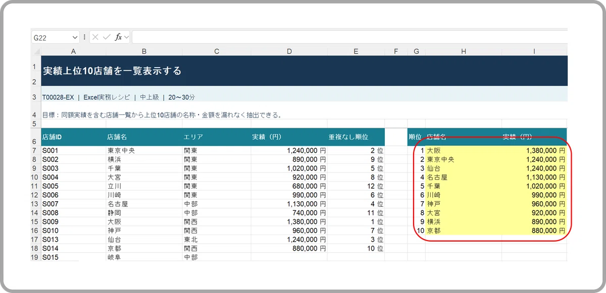Select '680,000 円' cell
606x293 pixels.
tap(289, 186)
